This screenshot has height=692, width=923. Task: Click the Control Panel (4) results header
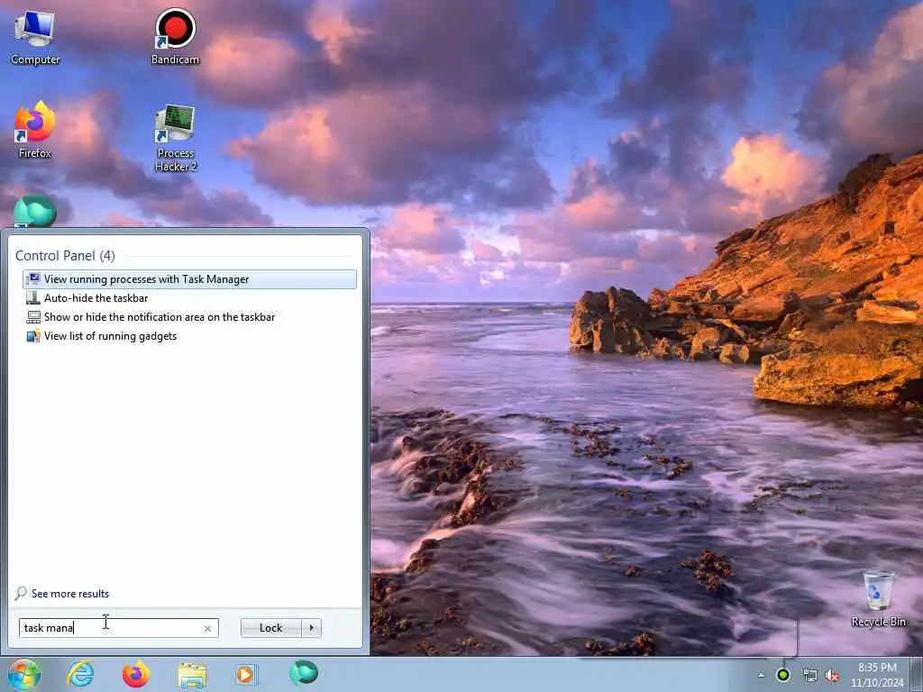click(65, 256)
